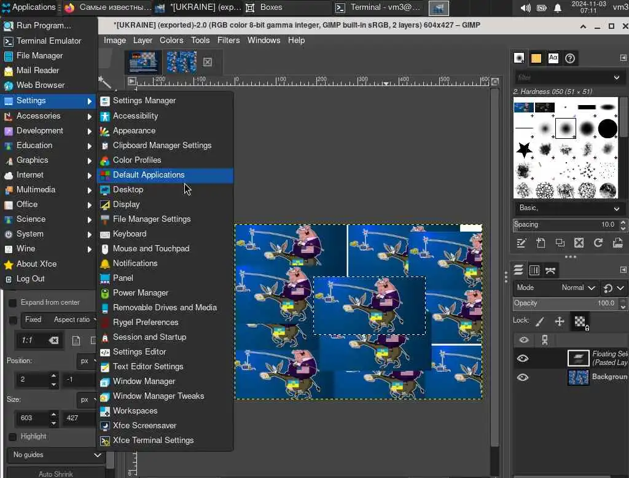Screen dimensions: 629x478
Task: Toggle Lock position and size icon
Action: coord(560,321)
